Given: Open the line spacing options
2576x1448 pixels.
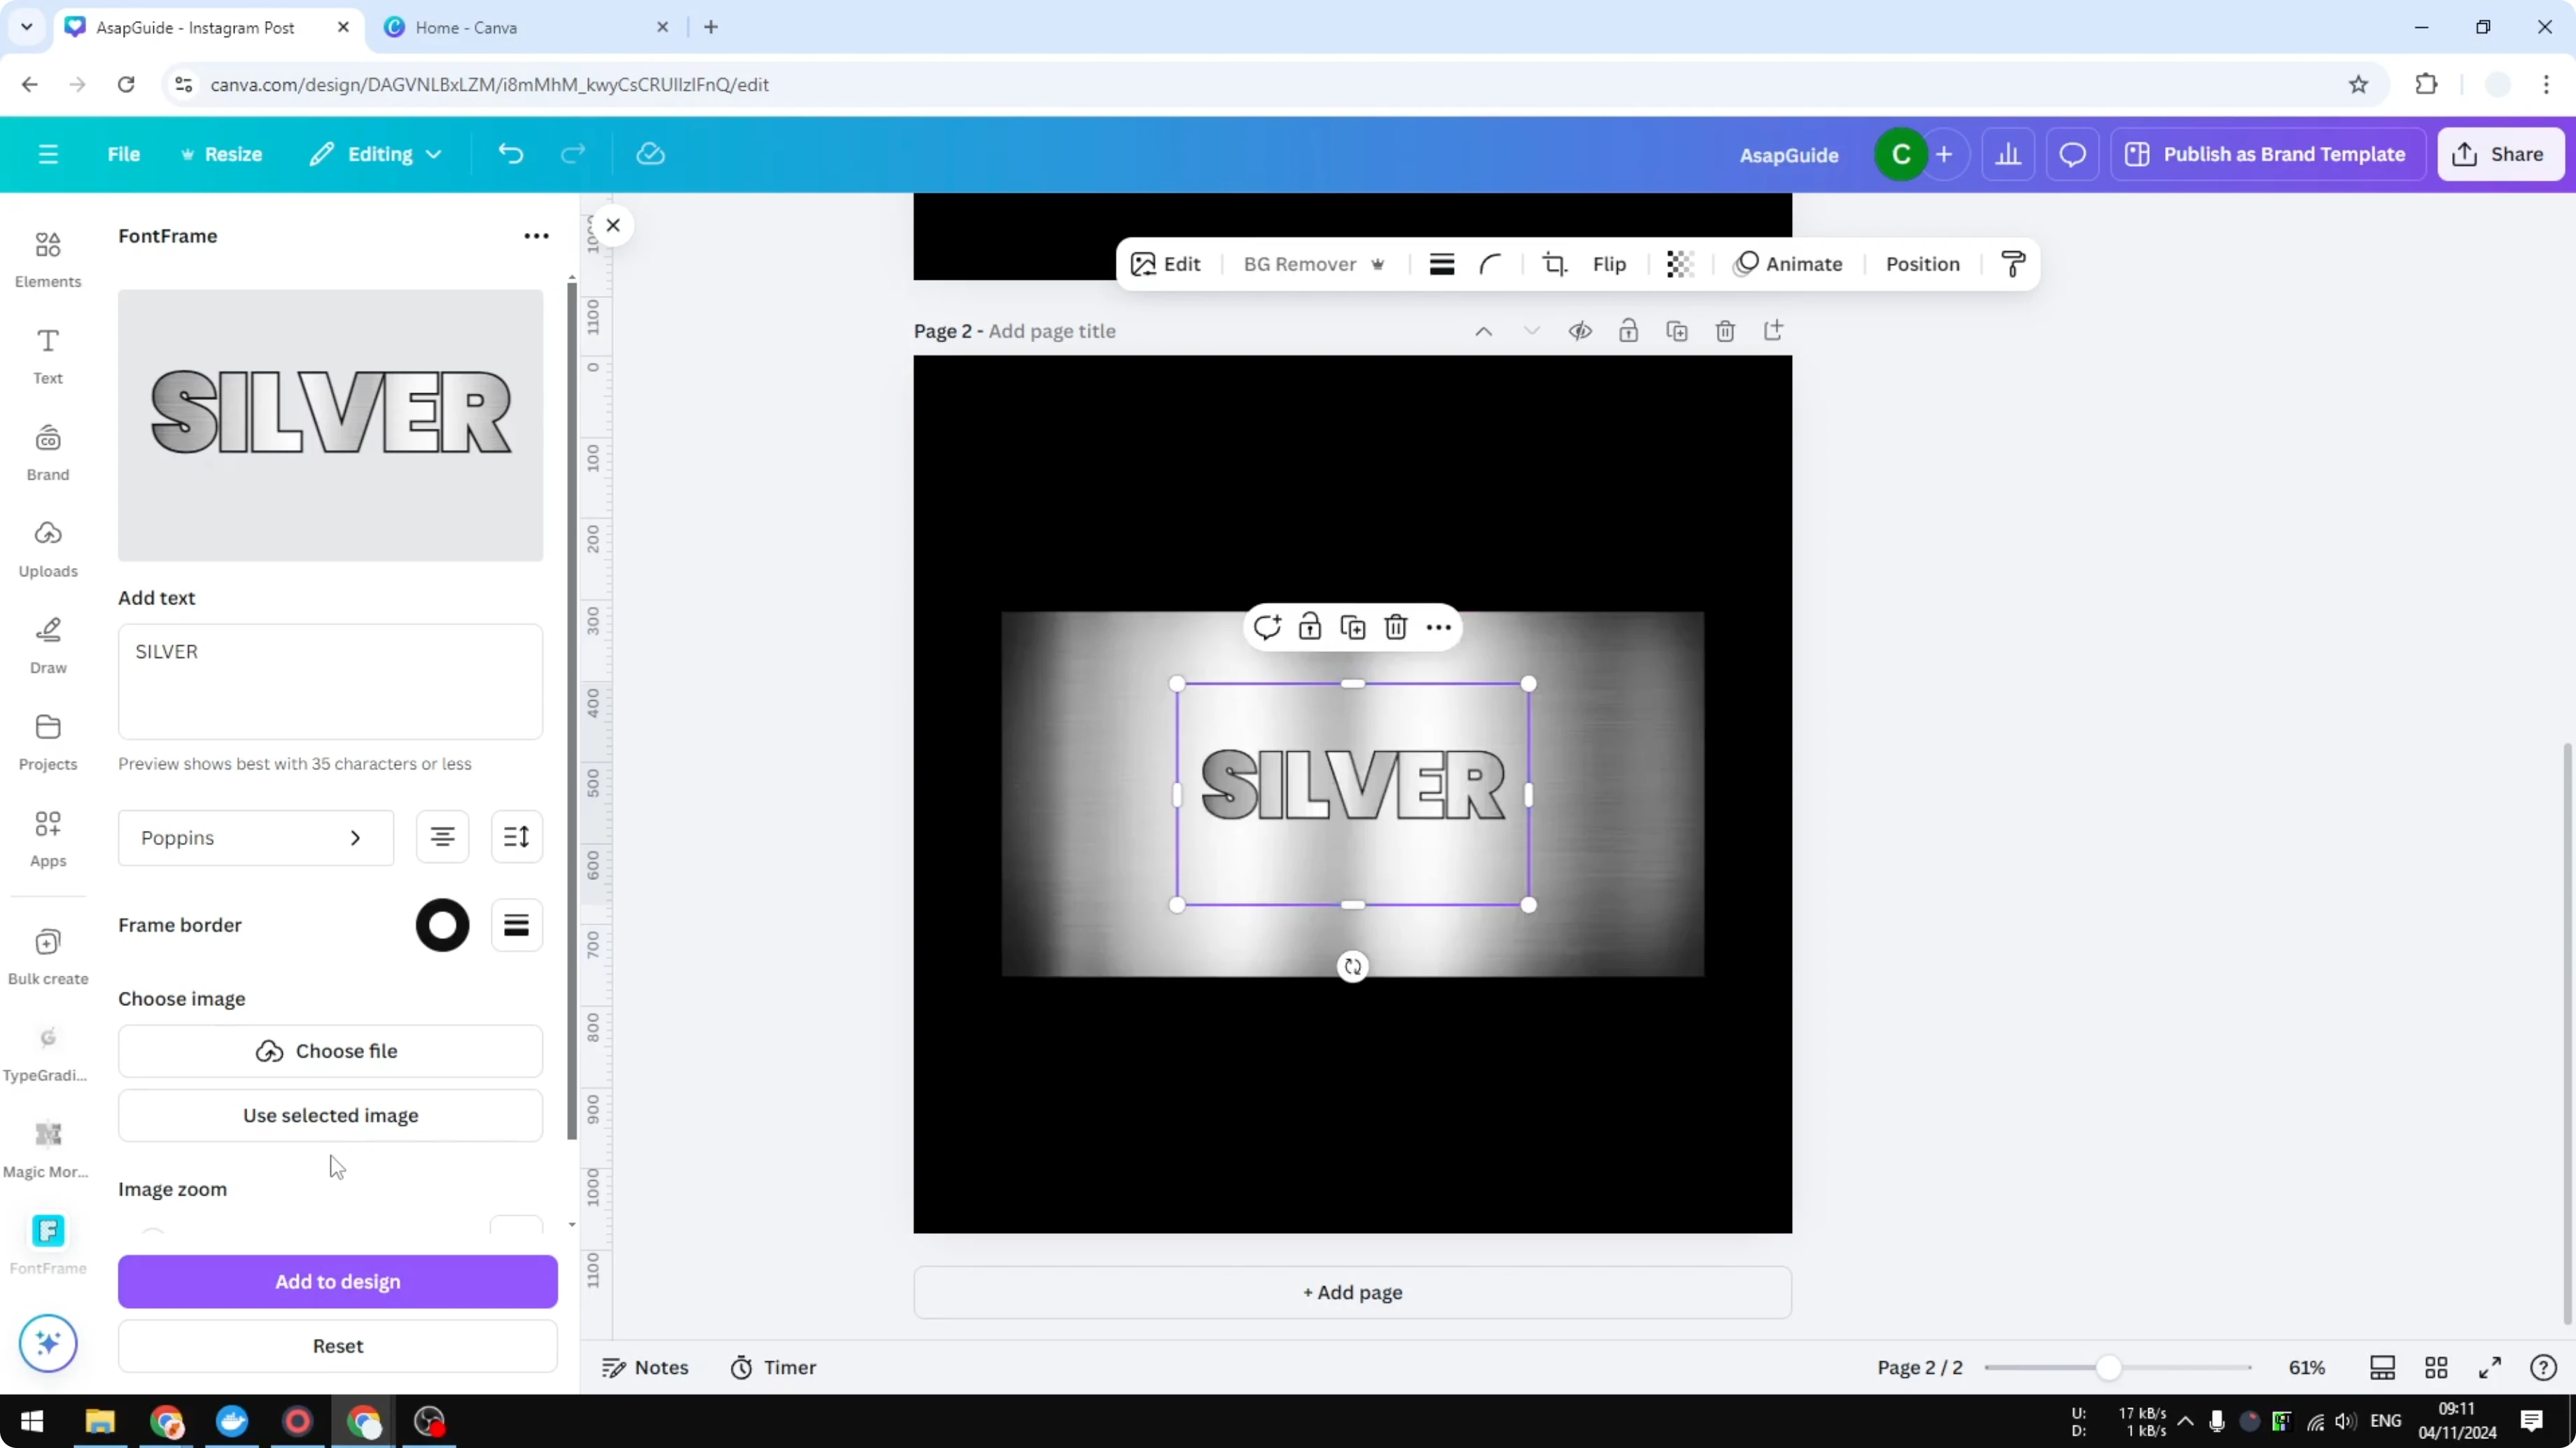Looking at the screenshot, I should pos(517,837).
